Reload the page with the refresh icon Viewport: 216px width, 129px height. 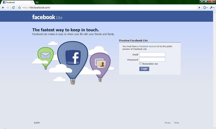[13, 8]
